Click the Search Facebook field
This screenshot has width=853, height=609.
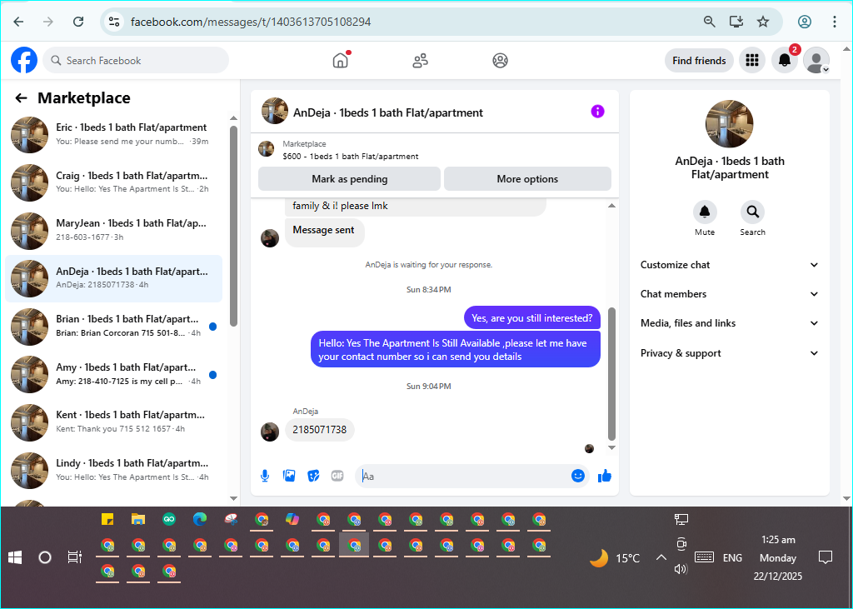pos(136,61)
